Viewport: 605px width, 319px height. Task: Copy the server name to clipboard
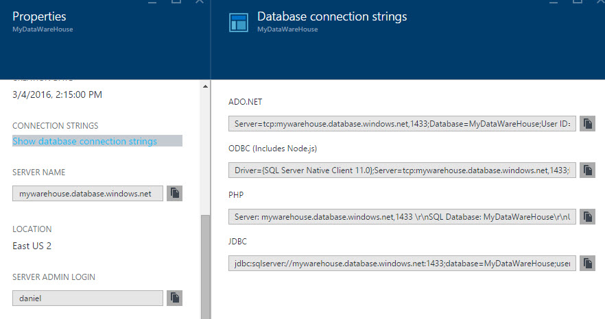click(x=175, y=193)
